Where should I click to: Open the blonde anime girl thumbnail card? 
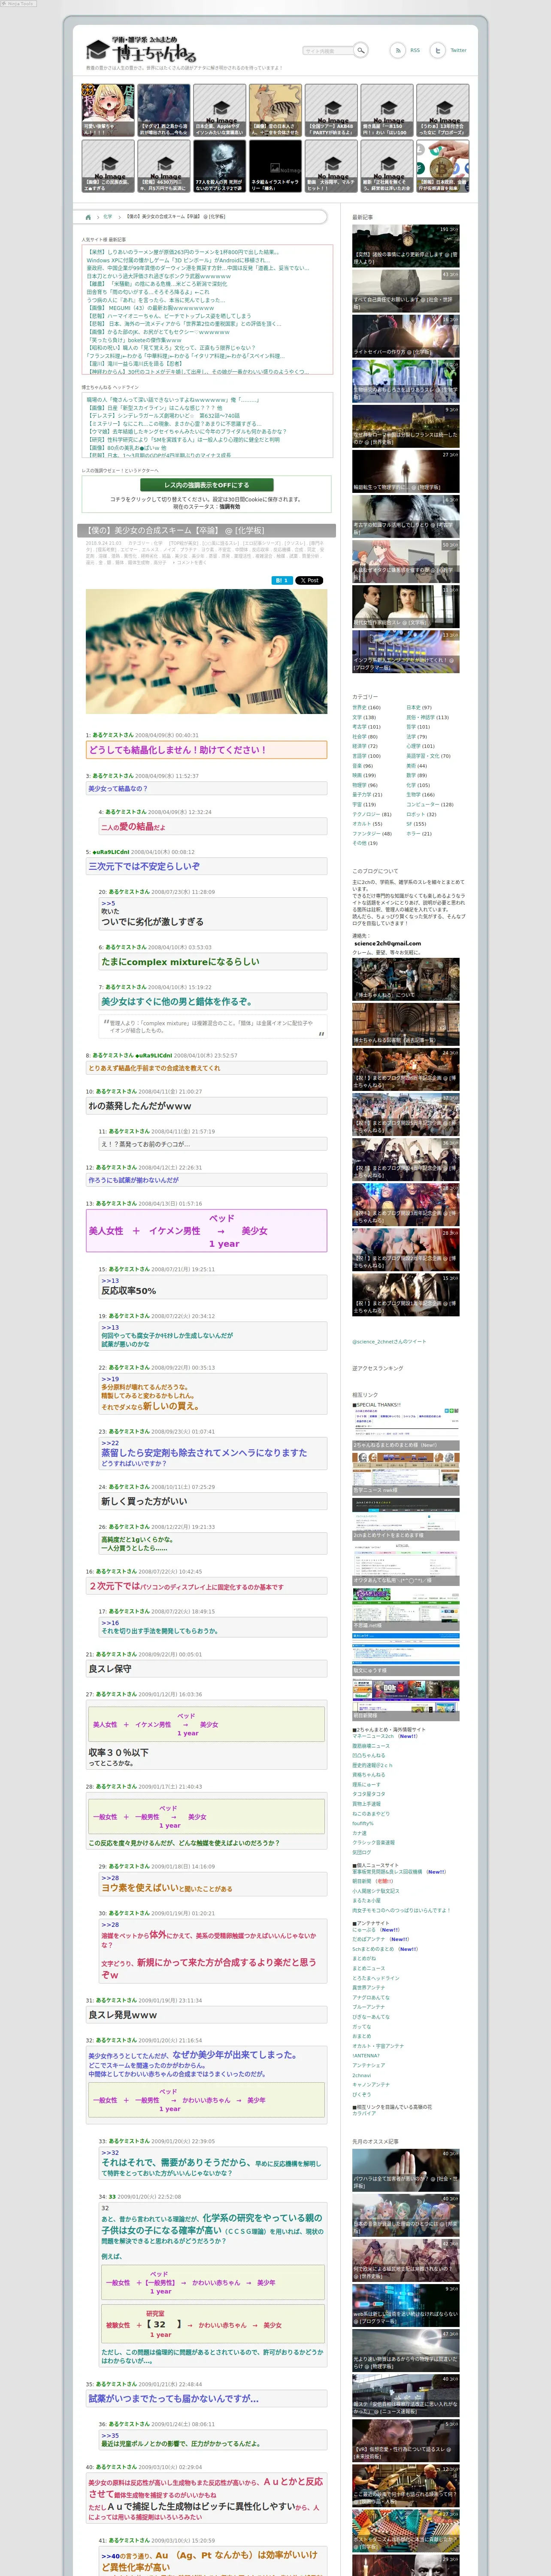pyautogui.click(x=108, y=110)
